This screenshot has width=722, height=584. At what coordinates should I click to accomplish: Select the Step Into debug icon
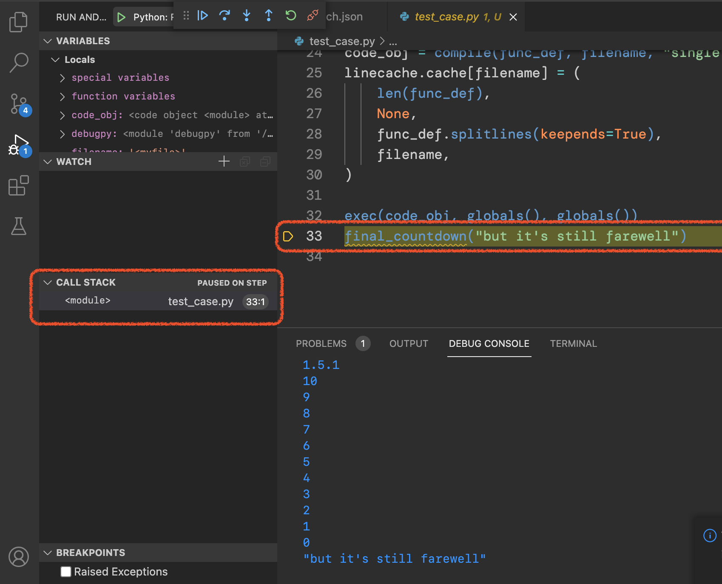click(x=247, y=16)
